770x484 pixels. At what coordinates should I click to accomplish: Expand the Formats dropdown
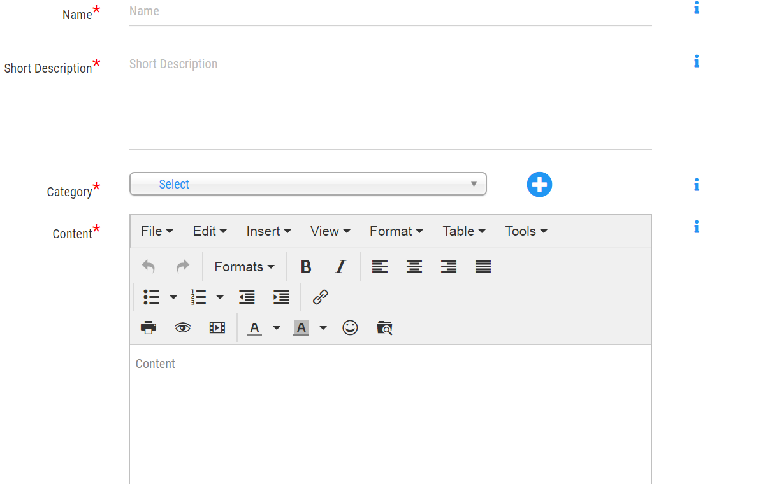(x=244, y=267)
